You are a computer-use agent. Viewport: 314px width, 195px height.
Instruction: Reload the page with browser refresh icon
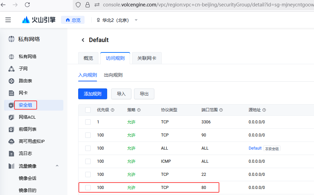[27, 5]
